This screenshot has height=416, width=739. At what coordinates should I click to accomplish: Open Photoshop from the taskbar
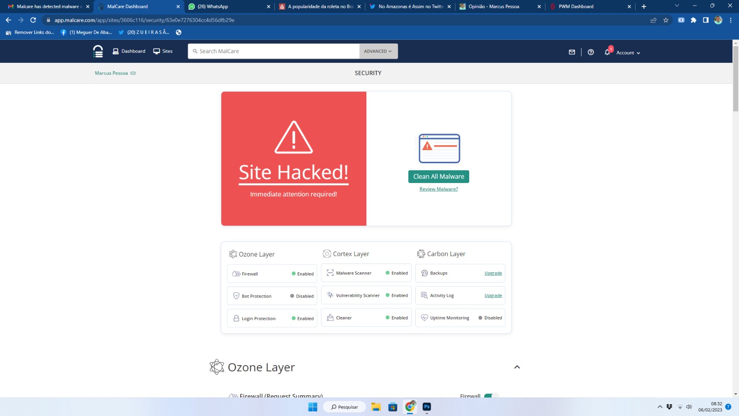coord(427,407)
